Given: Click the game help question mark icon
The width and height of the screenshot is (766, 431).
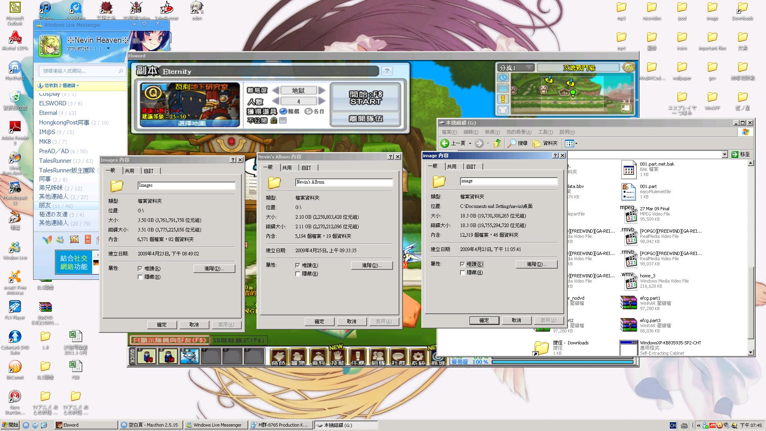Looking at the screenshot, I should (387, 71).
